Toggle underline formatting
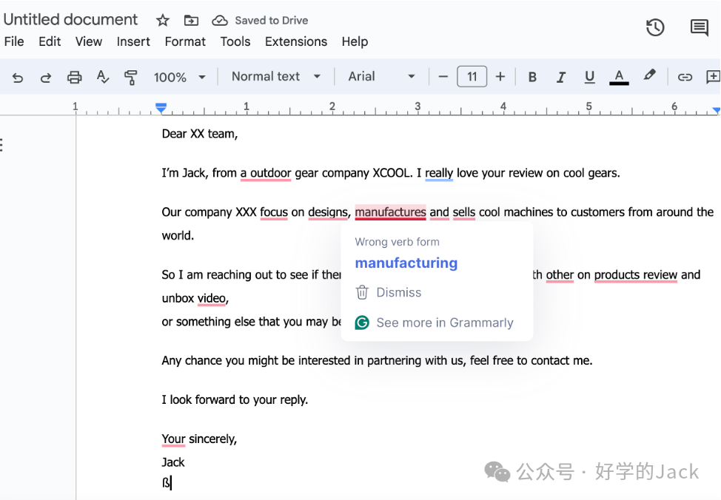This screenshot has width=721, height=500. pyautogui.click(x=589, y=77)
